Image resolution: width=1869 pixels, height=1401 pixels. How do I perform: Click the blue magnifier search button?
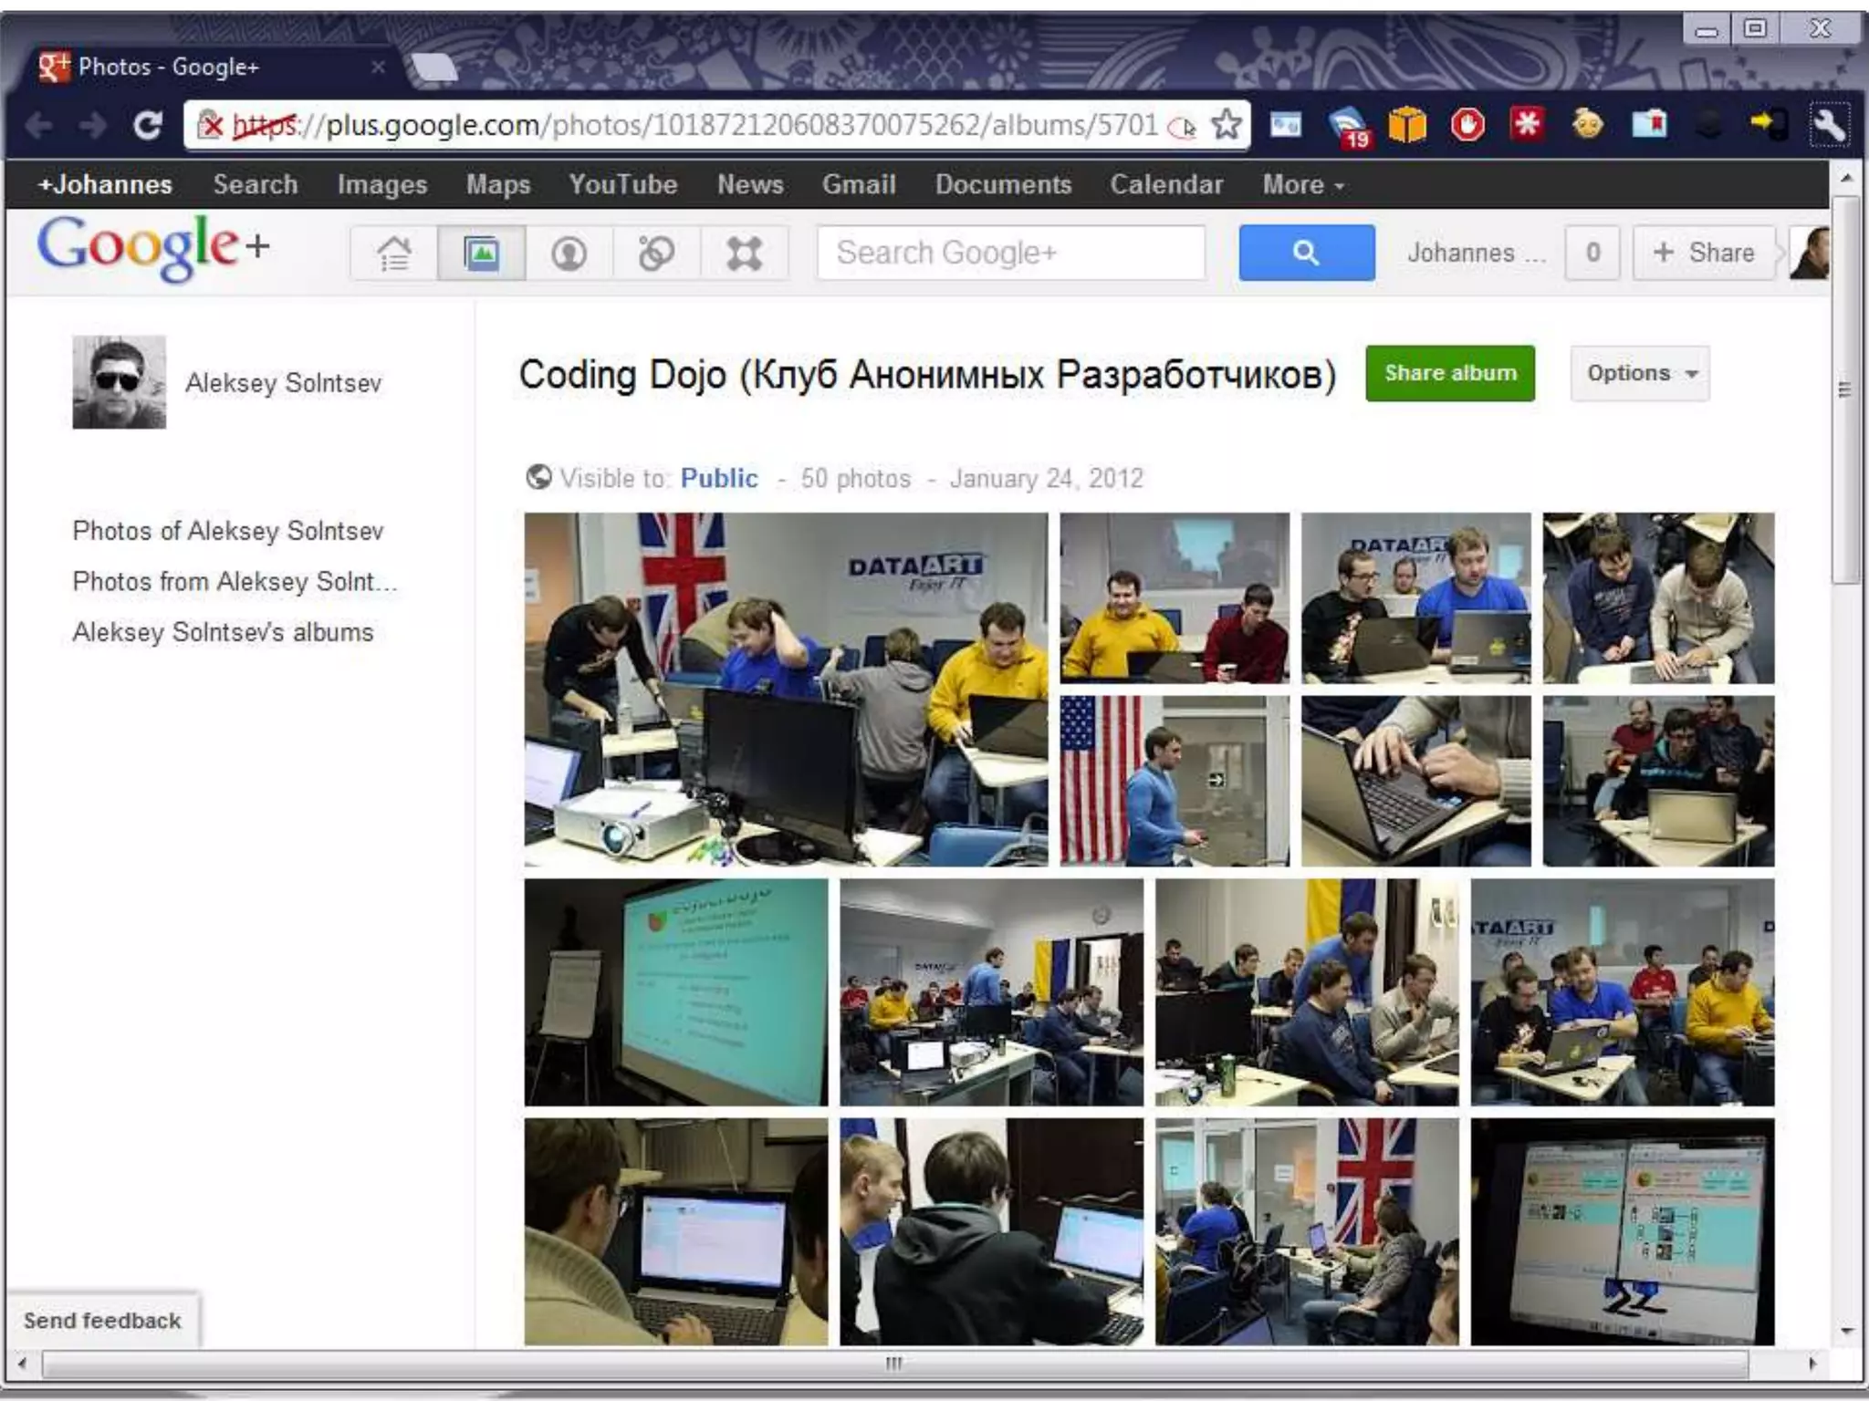point(1306,253)
